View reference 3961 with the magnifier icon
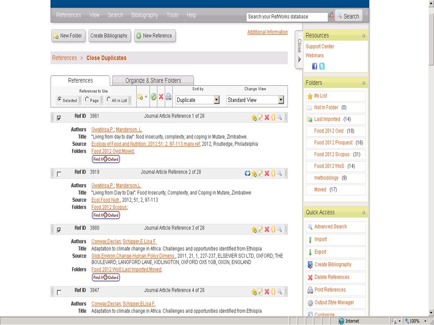This screenshot has height=325, width=434. tap(279, 117)
